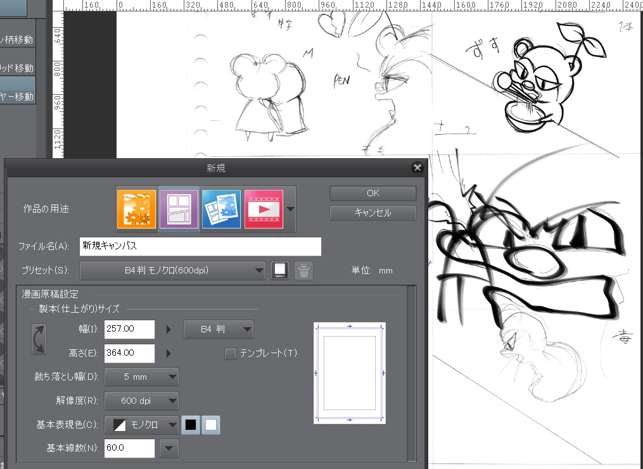Click the dialog's vertical scrollbar
Image resolution: width=643 pixels, height=469 pixels.
(412, 373)
